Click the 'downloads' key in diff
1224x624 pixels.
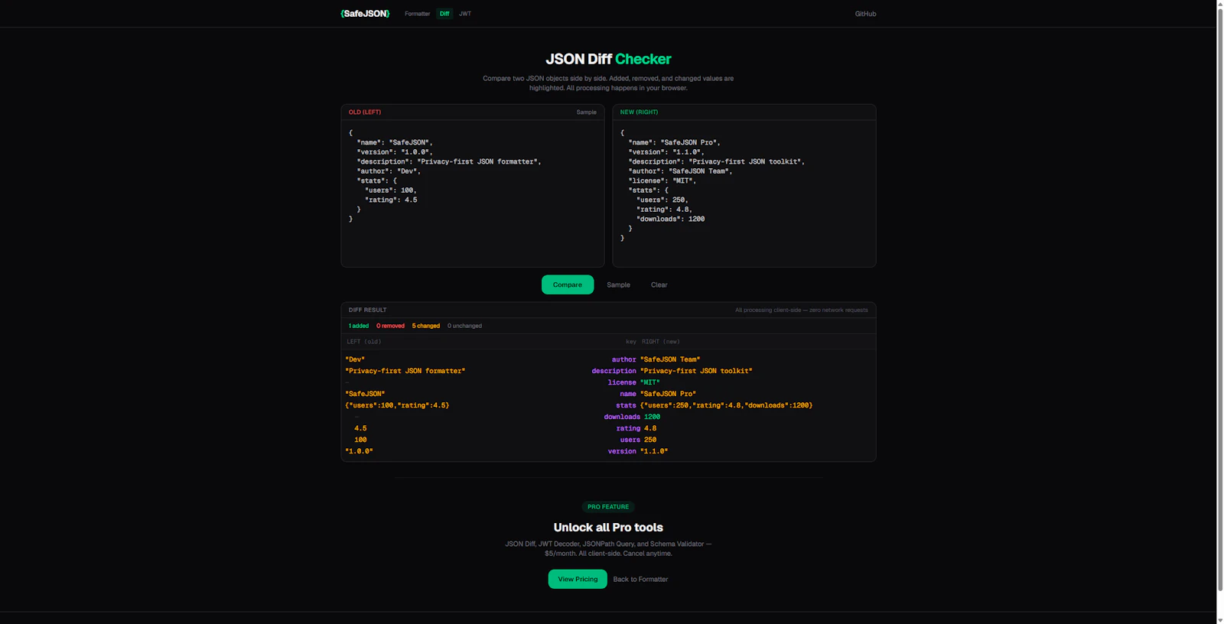pos(622,417)
